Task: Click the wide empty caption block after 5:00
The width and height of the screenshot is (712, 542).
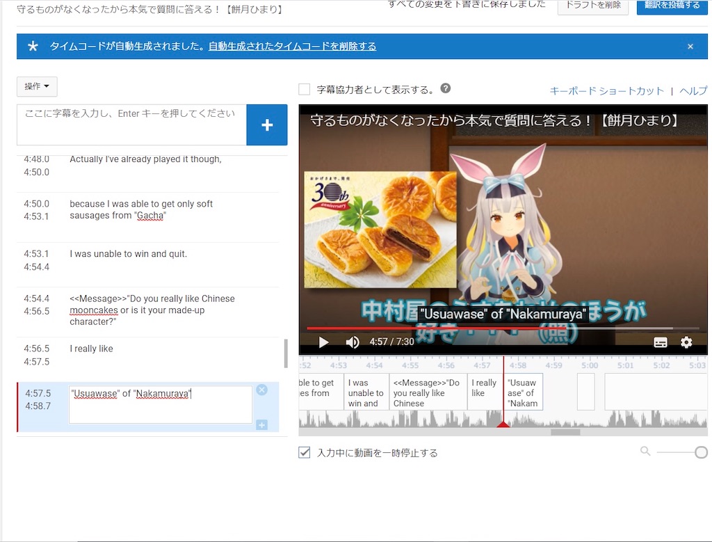Action: tap(656, 392)
